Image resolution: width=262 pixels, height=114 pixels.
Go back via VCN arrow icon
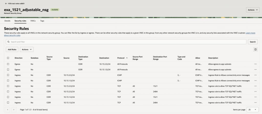(x=6, y=3)
